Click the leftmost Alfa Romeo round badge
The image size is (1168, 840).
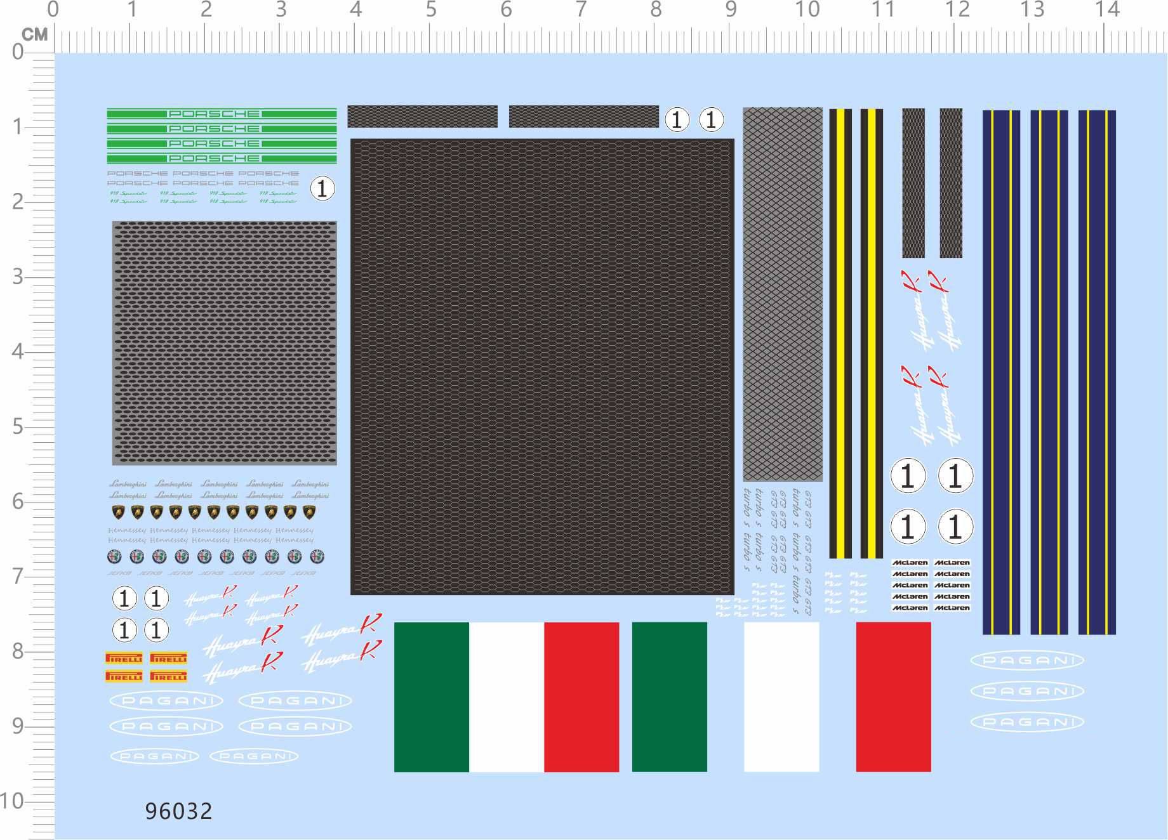114,556
